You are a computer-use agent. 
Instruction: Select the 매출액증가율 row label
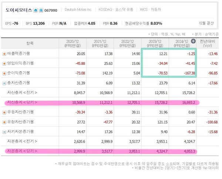(x=18, y=54)
